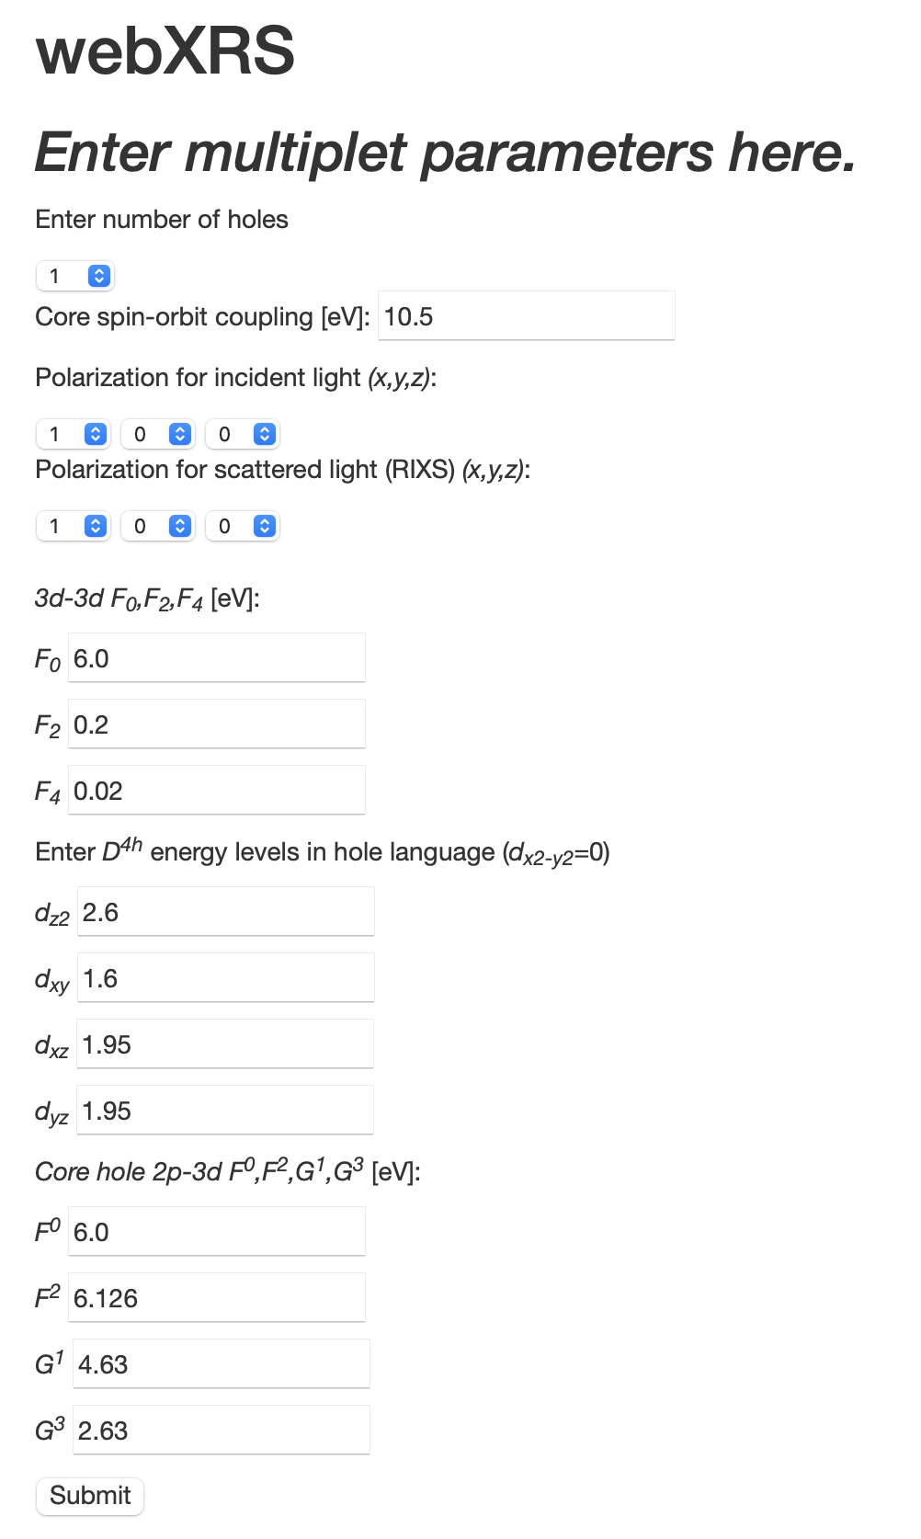Image resolution: width=921 pixels, height=1539 pixels.
Task: Select the core hole F0 field
Action: pyautogui.click(x=217, y=1232)
